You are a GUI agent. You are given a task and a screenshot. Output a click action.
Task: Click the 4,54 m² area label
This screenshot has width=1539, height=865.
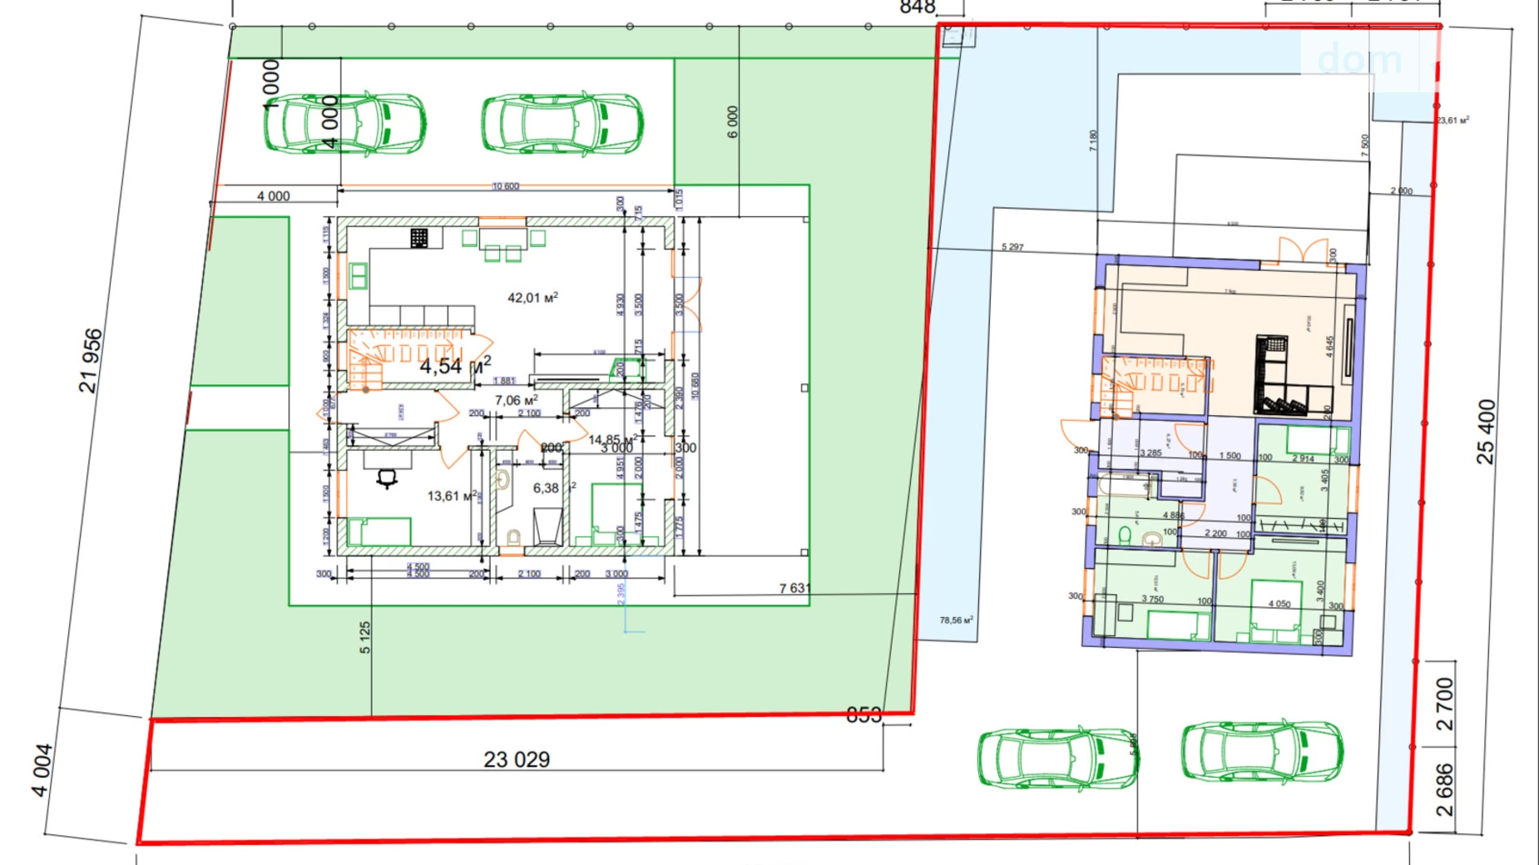coord(454,366)
